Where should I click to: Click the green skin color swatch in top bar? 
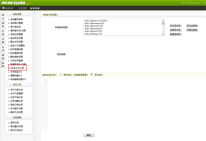click(x=31, y=8)
